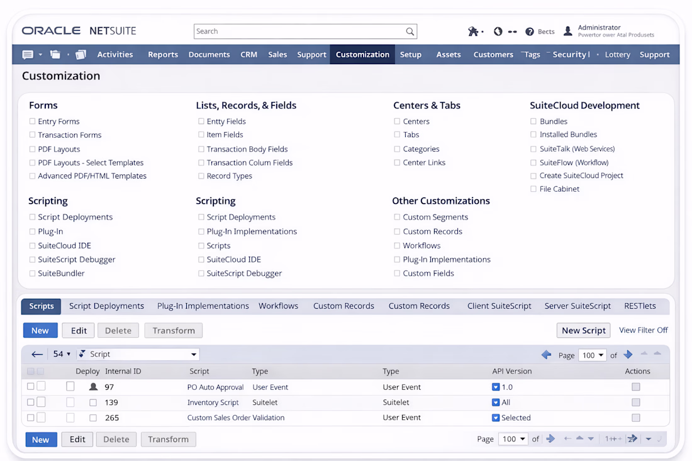Click the star shortcuts icon in header
692x461 pixels.
pos(472,31)
